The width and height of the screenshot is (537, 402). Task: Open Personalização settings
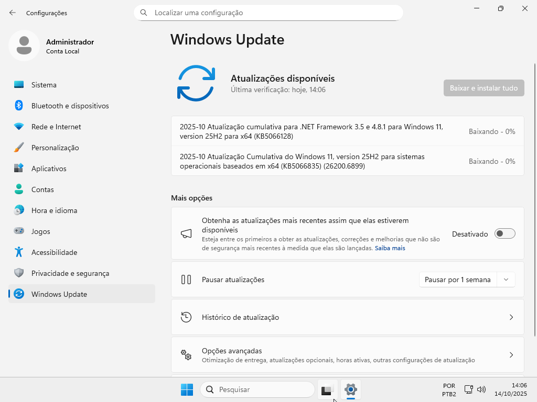[x=82, y=147]
